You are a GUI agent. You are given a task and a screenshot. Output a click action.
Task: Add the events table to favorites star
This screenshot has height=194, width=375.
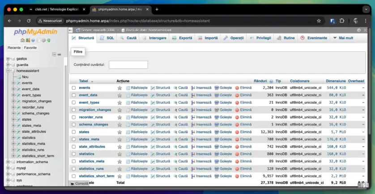tap(119, 88)
